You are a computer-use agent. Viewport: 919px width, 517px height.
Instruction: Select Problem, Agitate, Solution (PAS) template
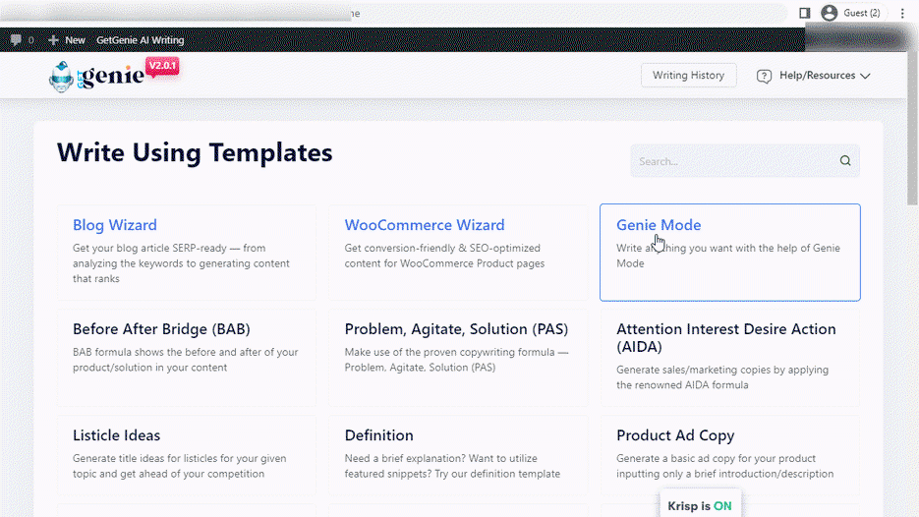458,358
